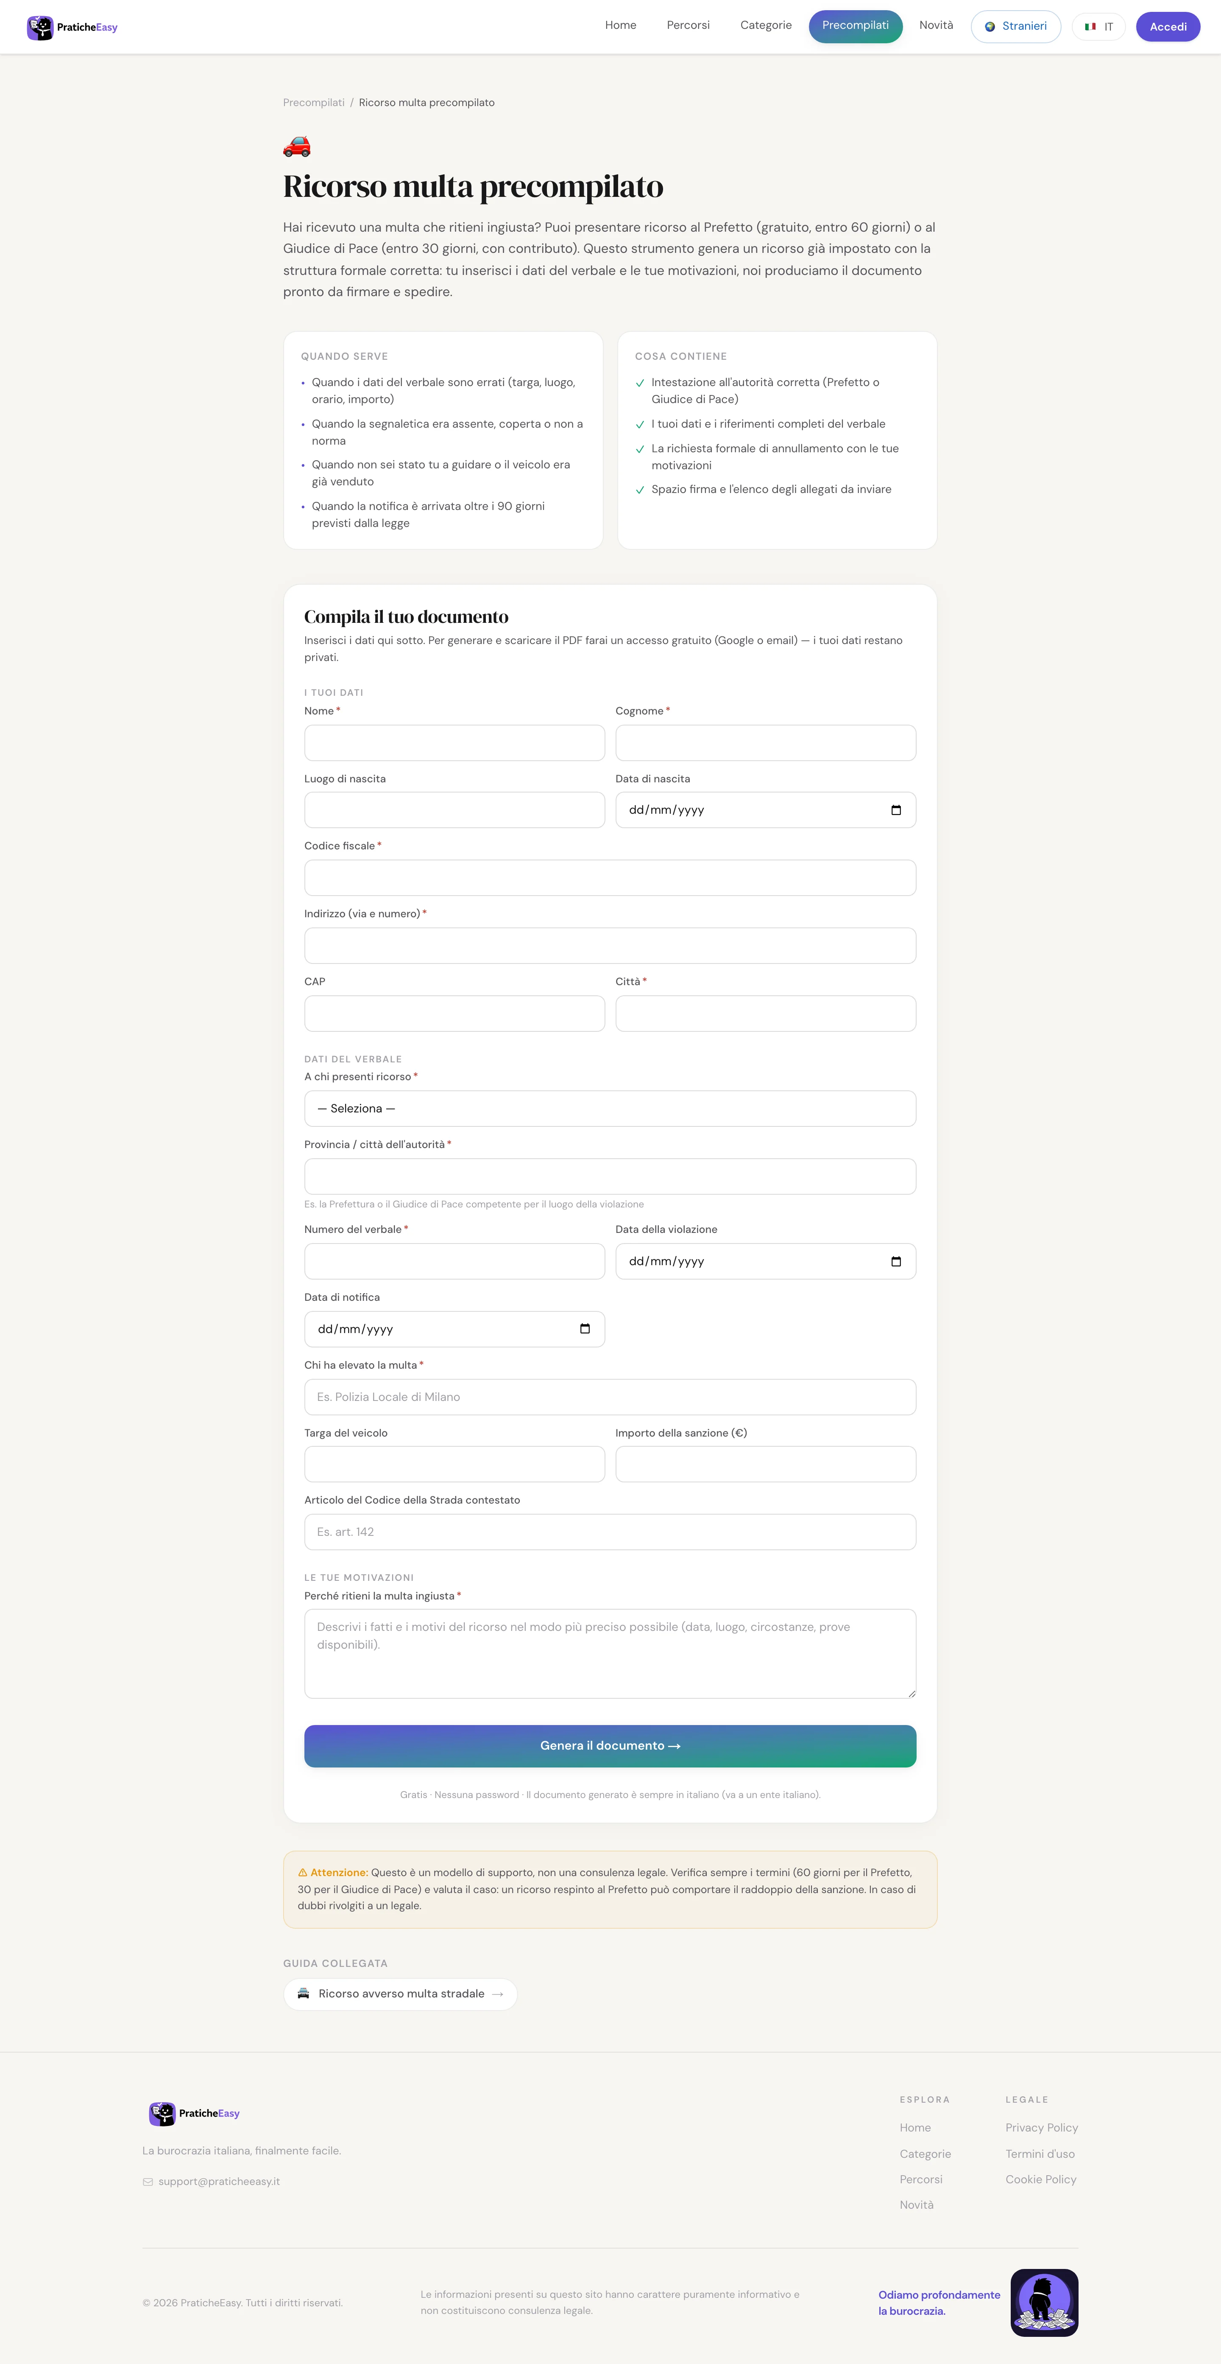Click the Data della violazione date field
This screenshot has width=1221, height=2364.
766,1262
